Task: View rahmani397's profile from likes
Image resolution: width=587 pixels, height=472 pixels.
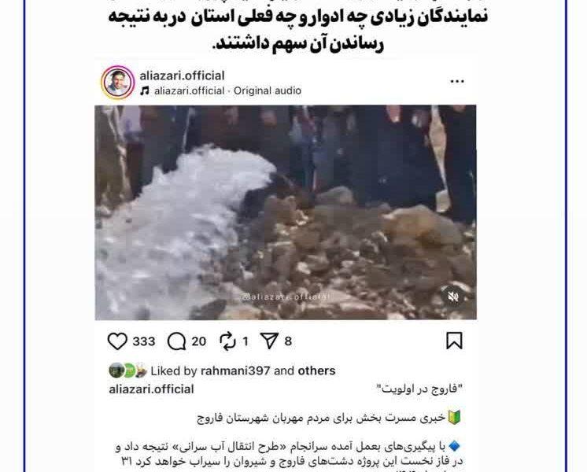Action: tap(235, 371)
